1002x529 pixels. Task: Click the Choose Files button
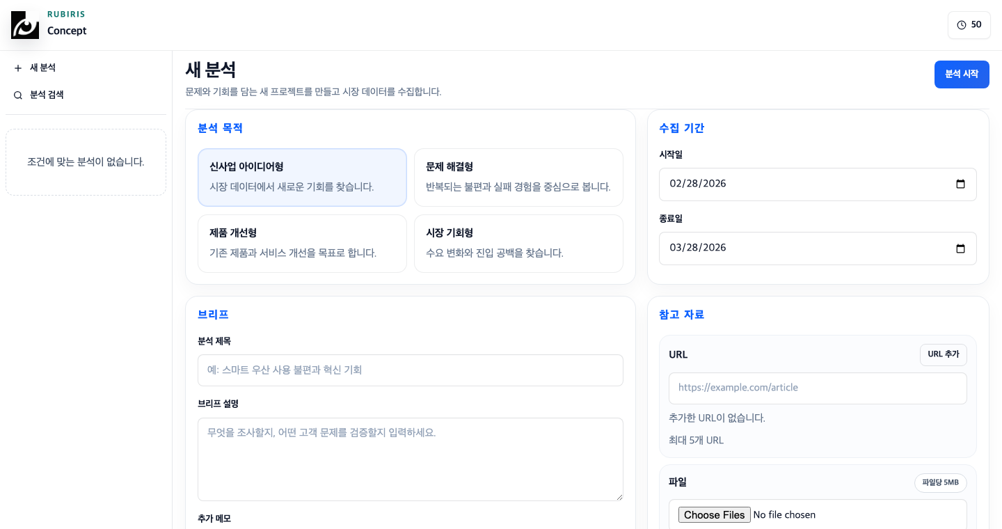click(714, 514)
